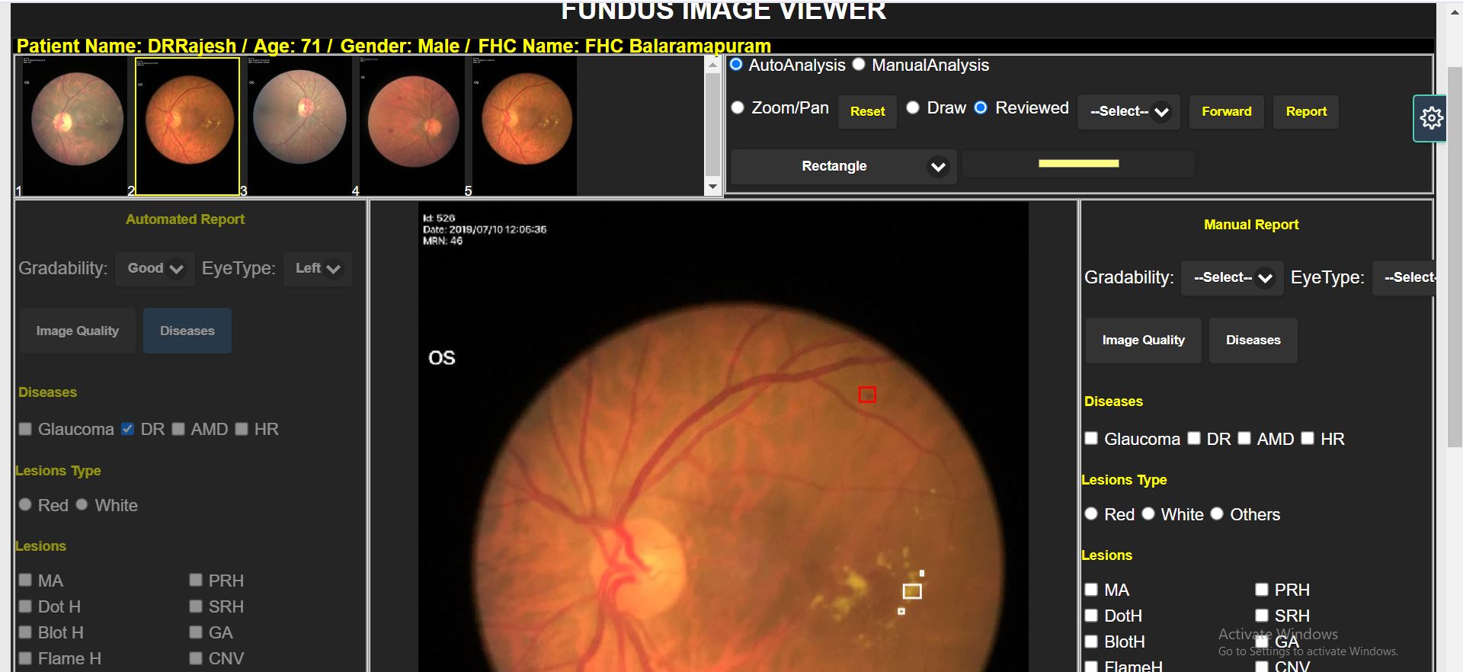Switch to Image Quality tab in Automated Report
This screenshot has width=1463, height=672.
click(78, 331)
